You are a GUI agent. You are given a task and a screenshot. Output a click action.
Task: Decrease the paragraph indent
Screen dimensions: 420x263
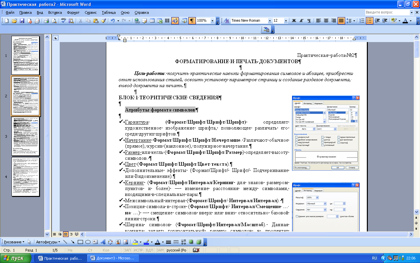[377, 20]
